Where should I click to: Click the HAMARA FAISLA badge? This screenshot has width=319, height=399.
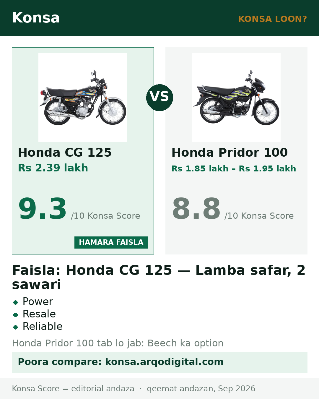(x=111, y=242)
